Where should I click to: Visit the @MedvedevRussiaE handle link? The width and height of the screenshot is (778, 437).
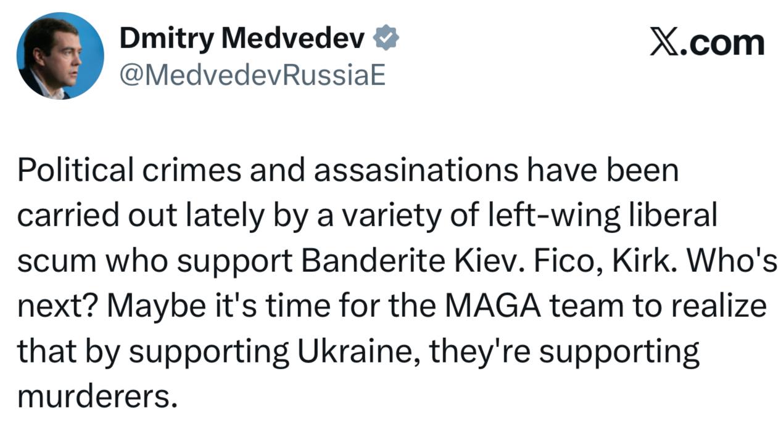(x=252, y=76)
